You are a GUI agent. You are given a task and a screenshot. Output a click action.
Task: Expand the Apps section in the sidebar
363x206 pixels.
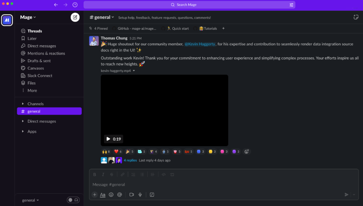click(x=23, y=132)
